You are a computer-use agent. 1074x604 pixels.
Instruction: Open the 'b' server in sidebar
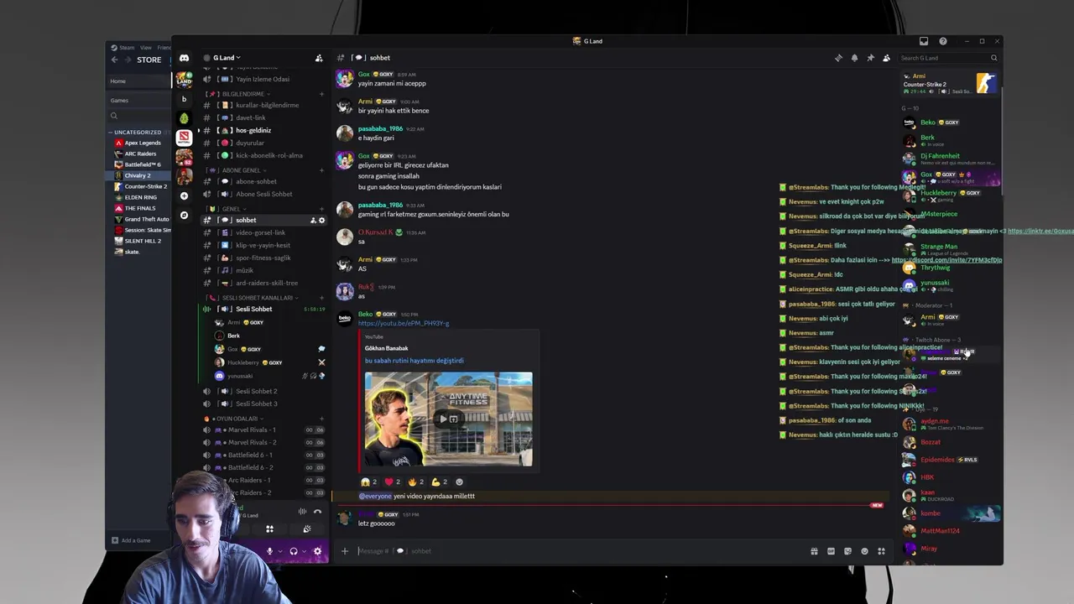[x=184, y=99]
